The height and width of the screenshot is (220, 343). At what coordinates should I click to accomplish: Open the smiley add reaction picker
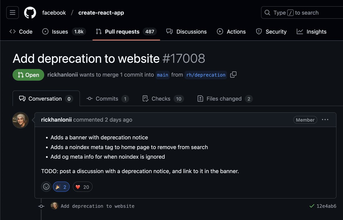click(46, 187)
